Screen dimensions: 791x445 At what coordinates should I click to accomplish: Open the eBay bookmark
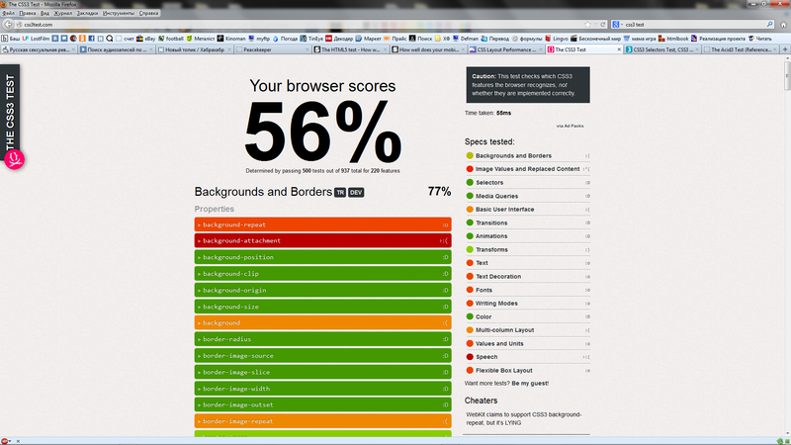[145, 39]
